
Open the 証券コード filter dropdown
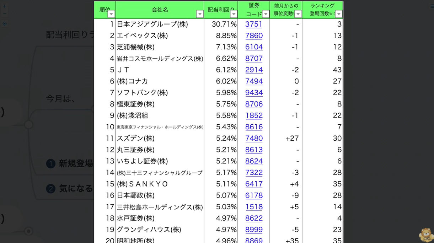[266, 14]
